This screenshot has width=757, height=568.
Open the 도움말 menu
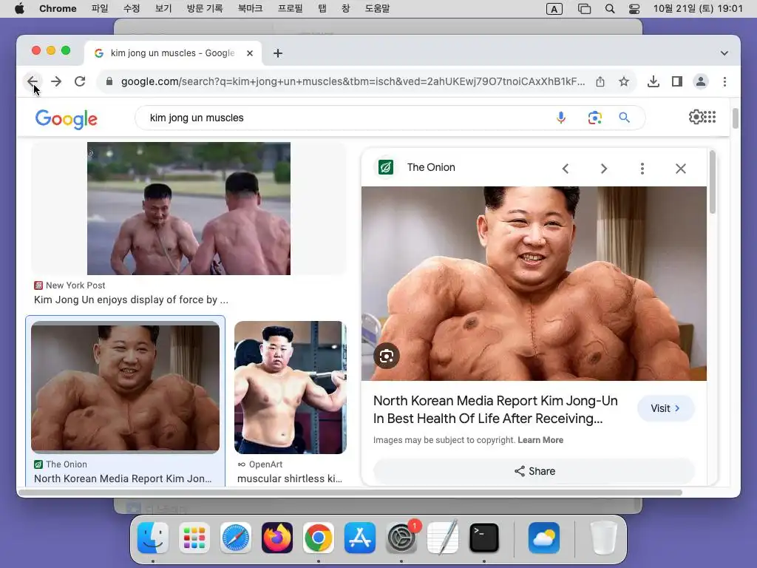pyautogui.click(x=377, y=8)
